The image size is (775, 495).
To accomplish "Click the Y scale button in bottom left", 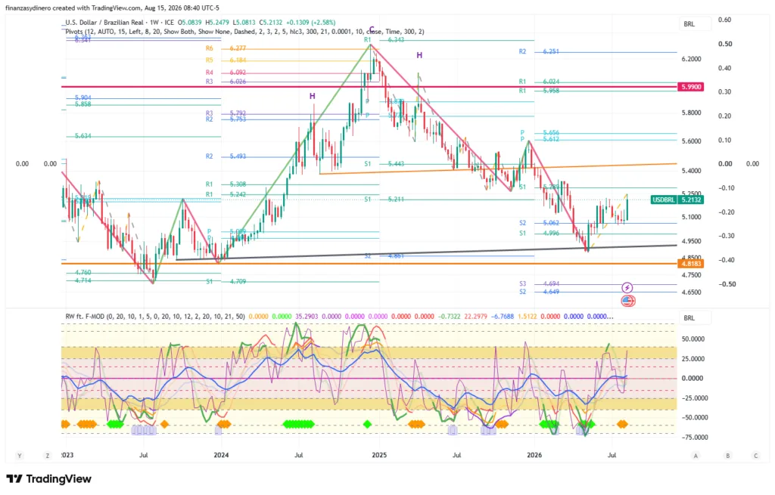I will [20, 456].
